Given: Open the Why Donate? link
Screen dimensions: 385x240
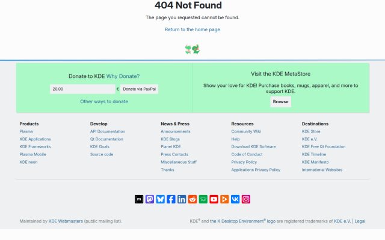Looking at the screenshot, I should (123, 76).
